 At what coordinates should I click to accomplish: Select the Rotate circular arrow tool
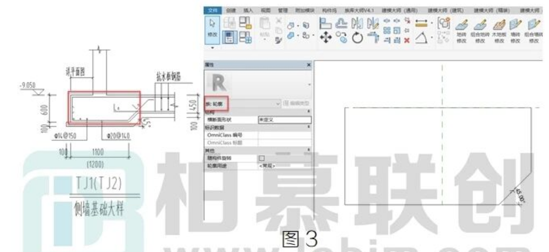tap(357, 37)
